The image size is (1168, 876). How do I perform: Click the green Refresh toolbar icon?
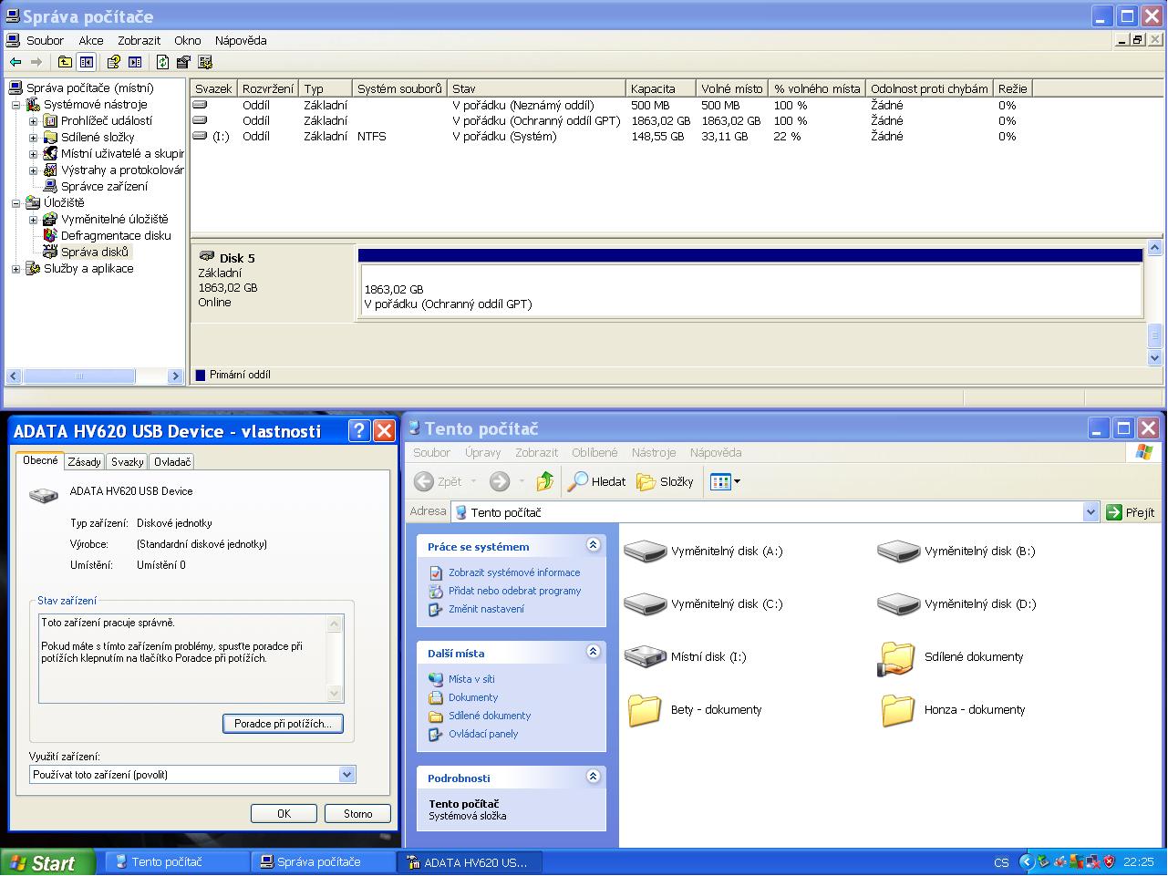pos(162,62)
